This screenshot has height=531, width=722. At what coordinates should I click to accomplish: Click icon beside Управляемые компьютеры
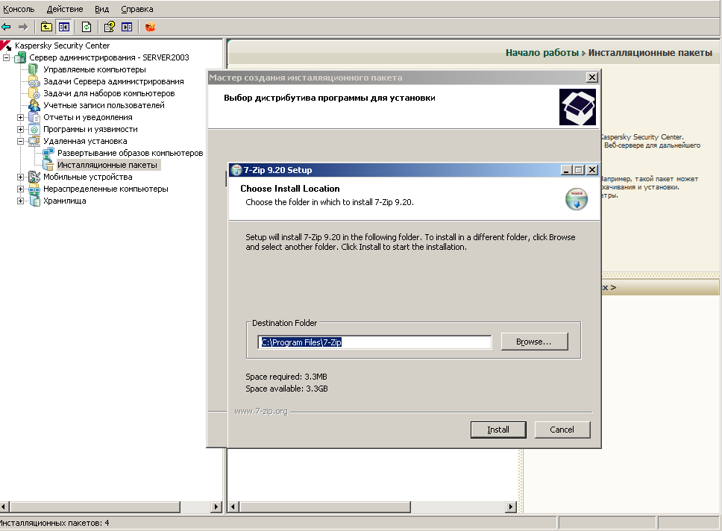click(x=34, y=69)
